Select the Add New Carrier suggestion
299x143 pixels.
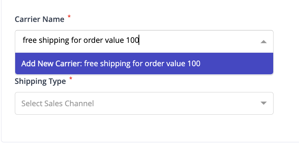[144, 64]
